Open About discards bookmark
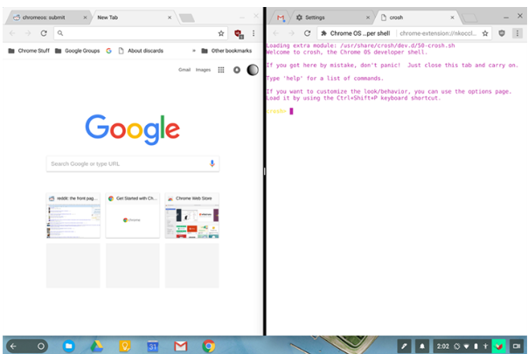528x354 pixels. pyautogui.click(x=141, y=51)
